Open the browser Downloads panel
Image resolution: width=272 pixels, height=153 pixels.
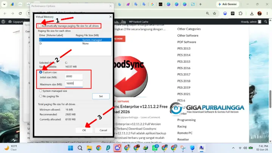click(252, 13)
